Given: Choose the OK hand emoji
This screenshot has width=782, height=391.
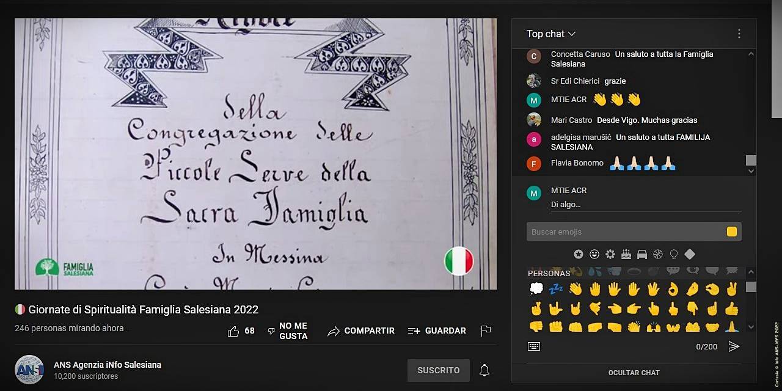Looking at the screenshot, I should (673, 289).
